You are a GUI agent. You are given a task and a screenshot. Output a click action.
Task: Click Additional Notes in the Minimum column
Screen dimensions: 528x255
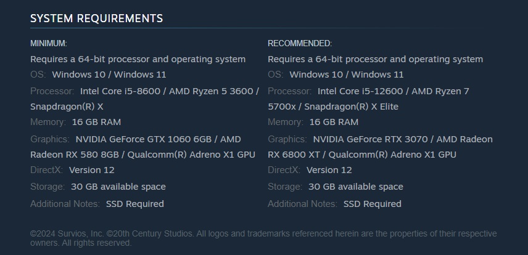tap(65, 204)
